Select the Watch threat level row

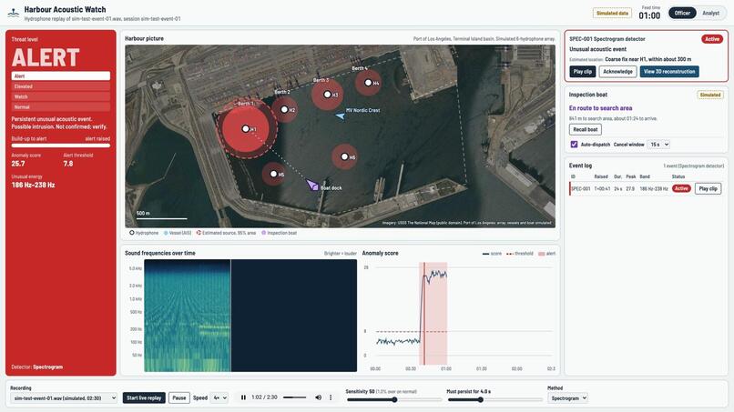61,96
